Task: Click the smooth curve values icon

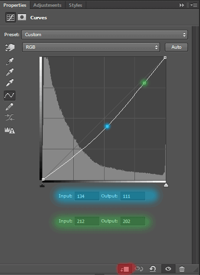Action: point(10,118)
